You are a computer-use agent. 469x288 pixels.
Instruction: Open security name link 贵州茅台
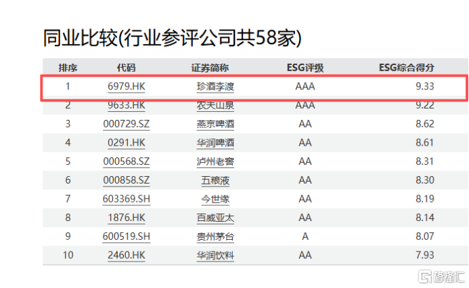click(215, 236)
